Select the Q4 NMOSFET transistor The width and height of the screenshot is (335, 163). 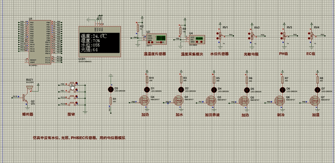[x=145, y=101]
